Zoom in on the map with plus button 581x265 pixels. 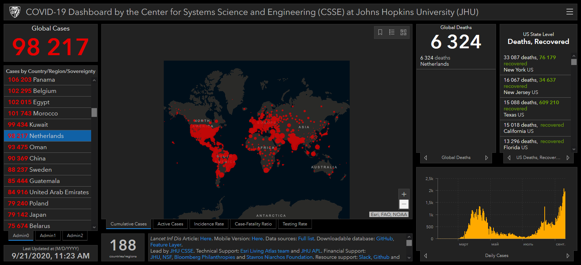tap(404, 194)
